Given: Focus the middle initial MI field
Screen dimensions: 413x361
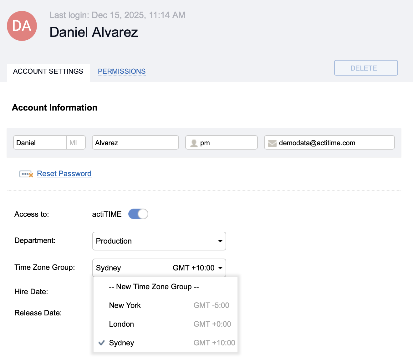Looking at the screenshot, I should pos(76,143).
